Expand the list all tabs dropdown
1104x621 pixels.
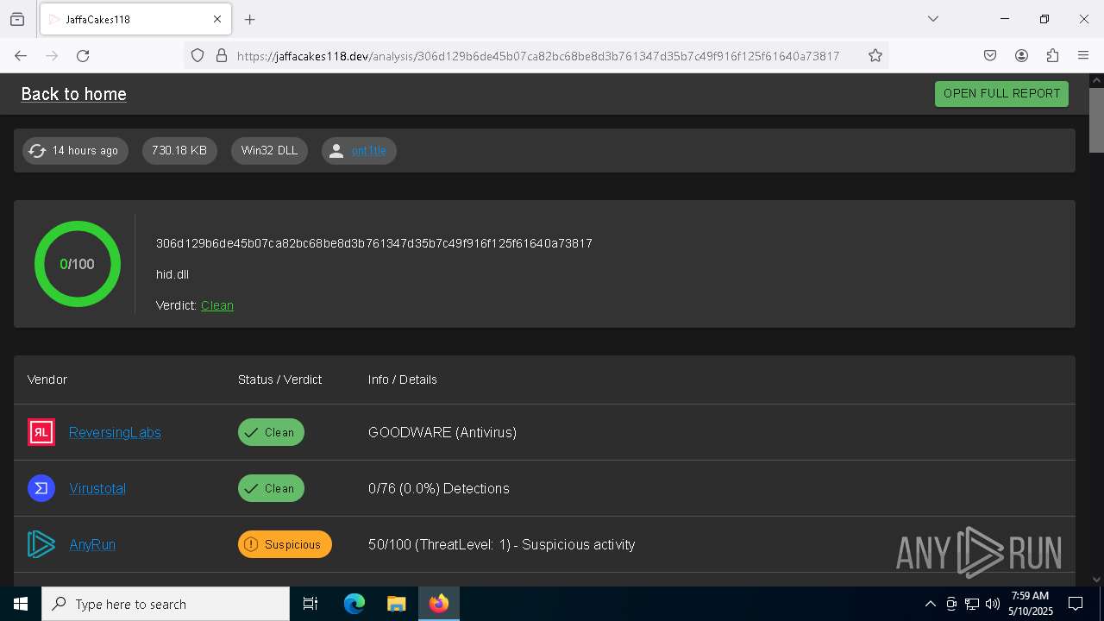click(932, 19)
